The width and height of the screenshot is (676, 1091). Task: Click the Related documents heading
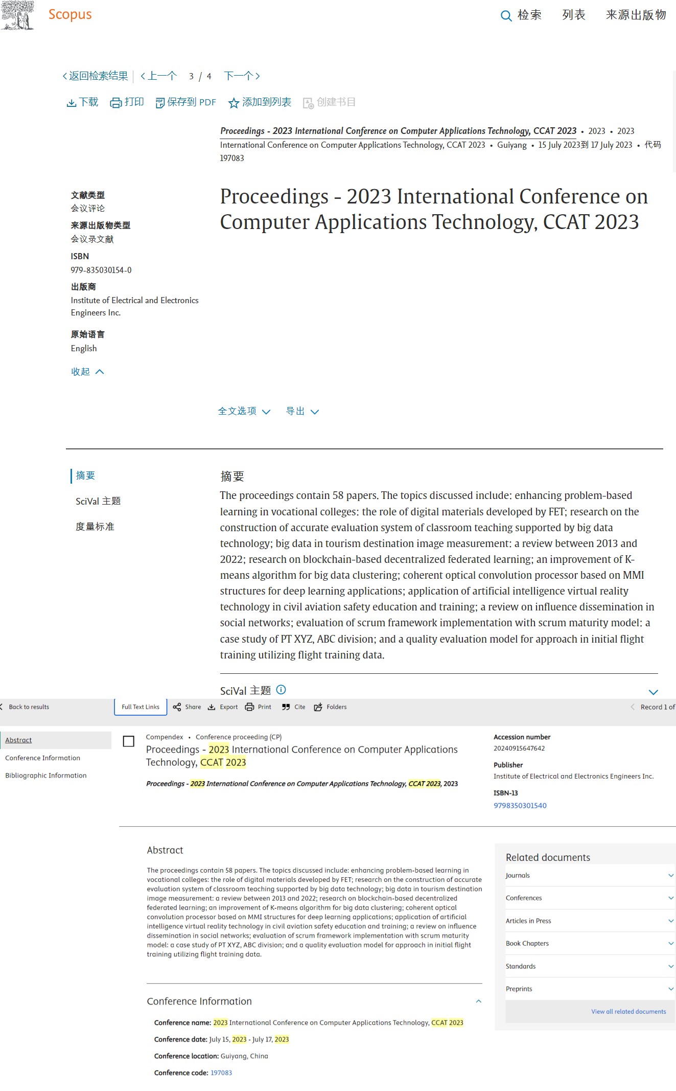point(548,857)
